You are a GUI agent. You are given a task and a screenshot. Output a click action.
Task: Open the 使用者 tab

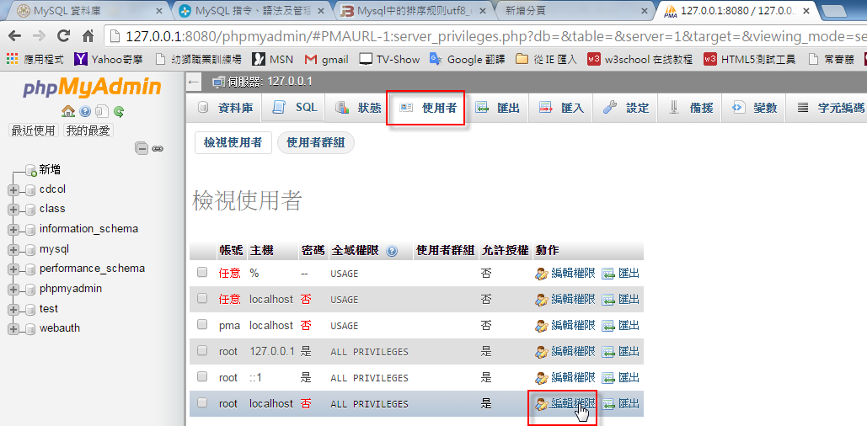click(x=428, y=108)
